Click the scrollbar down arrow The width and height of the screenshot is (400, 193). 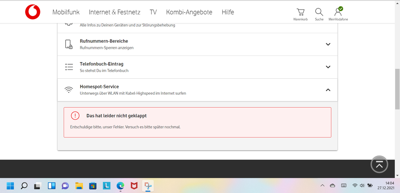(397, 175)
